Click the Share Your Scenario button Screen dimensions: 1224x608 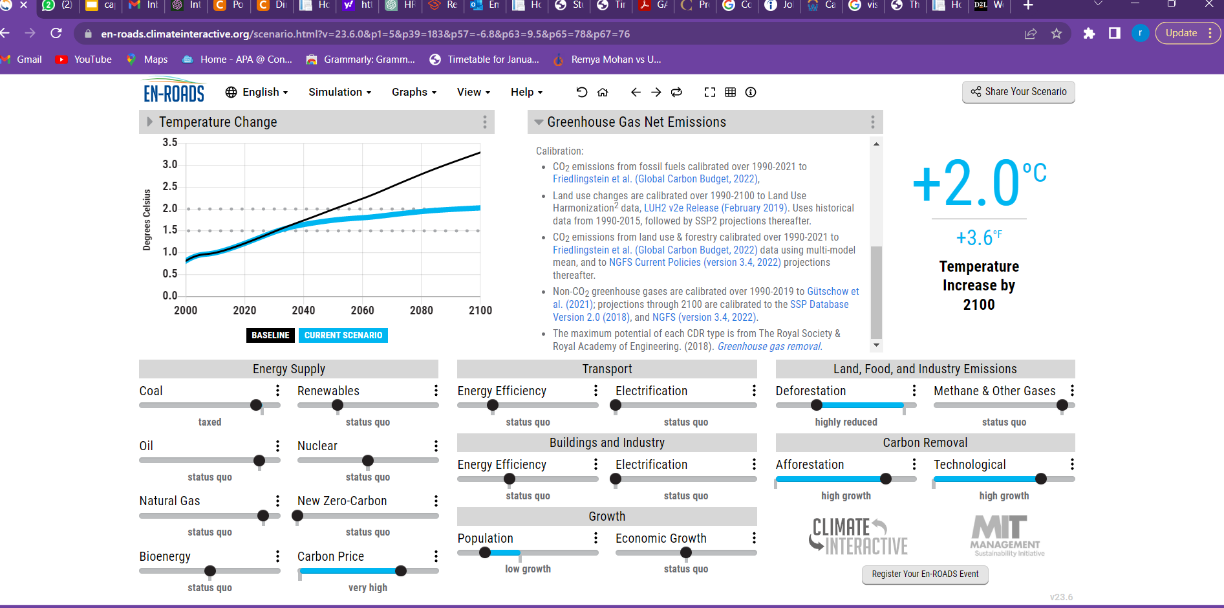point(1018,92)
